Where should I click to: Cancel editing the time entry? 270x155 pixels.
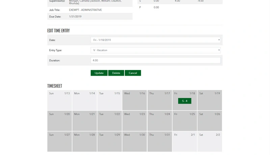(x=133, y=73)
